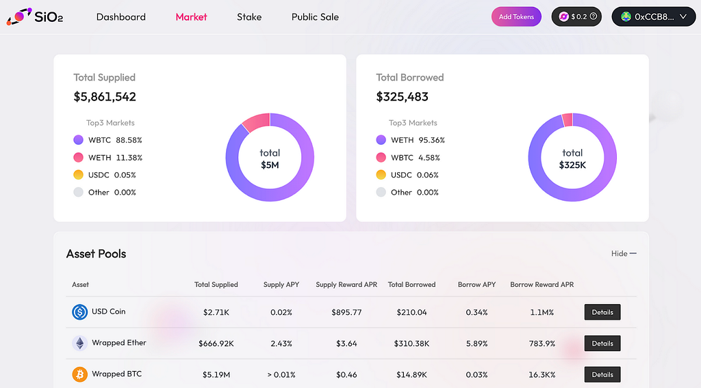701x388 pixels.
Task: Click the WETH purple swatch under Total Borrowed
Action: pos(381,139)
